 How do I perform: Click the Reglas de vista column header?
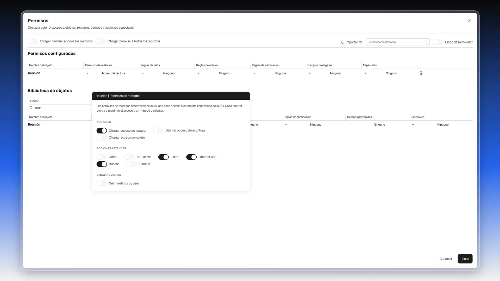click(150, 65)
